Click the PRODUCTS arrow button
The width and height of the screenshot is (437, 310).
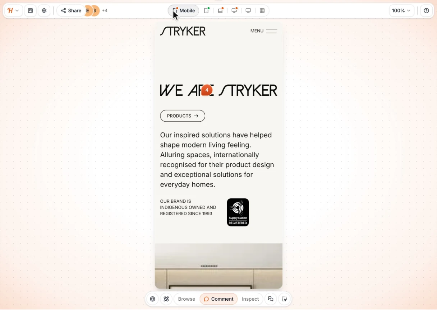coord(183,116)
